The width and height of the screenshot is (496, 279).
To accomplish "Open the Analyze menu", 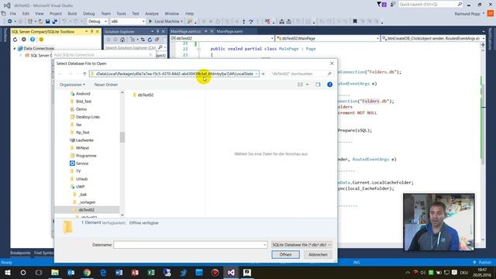I will click(152, 14).
